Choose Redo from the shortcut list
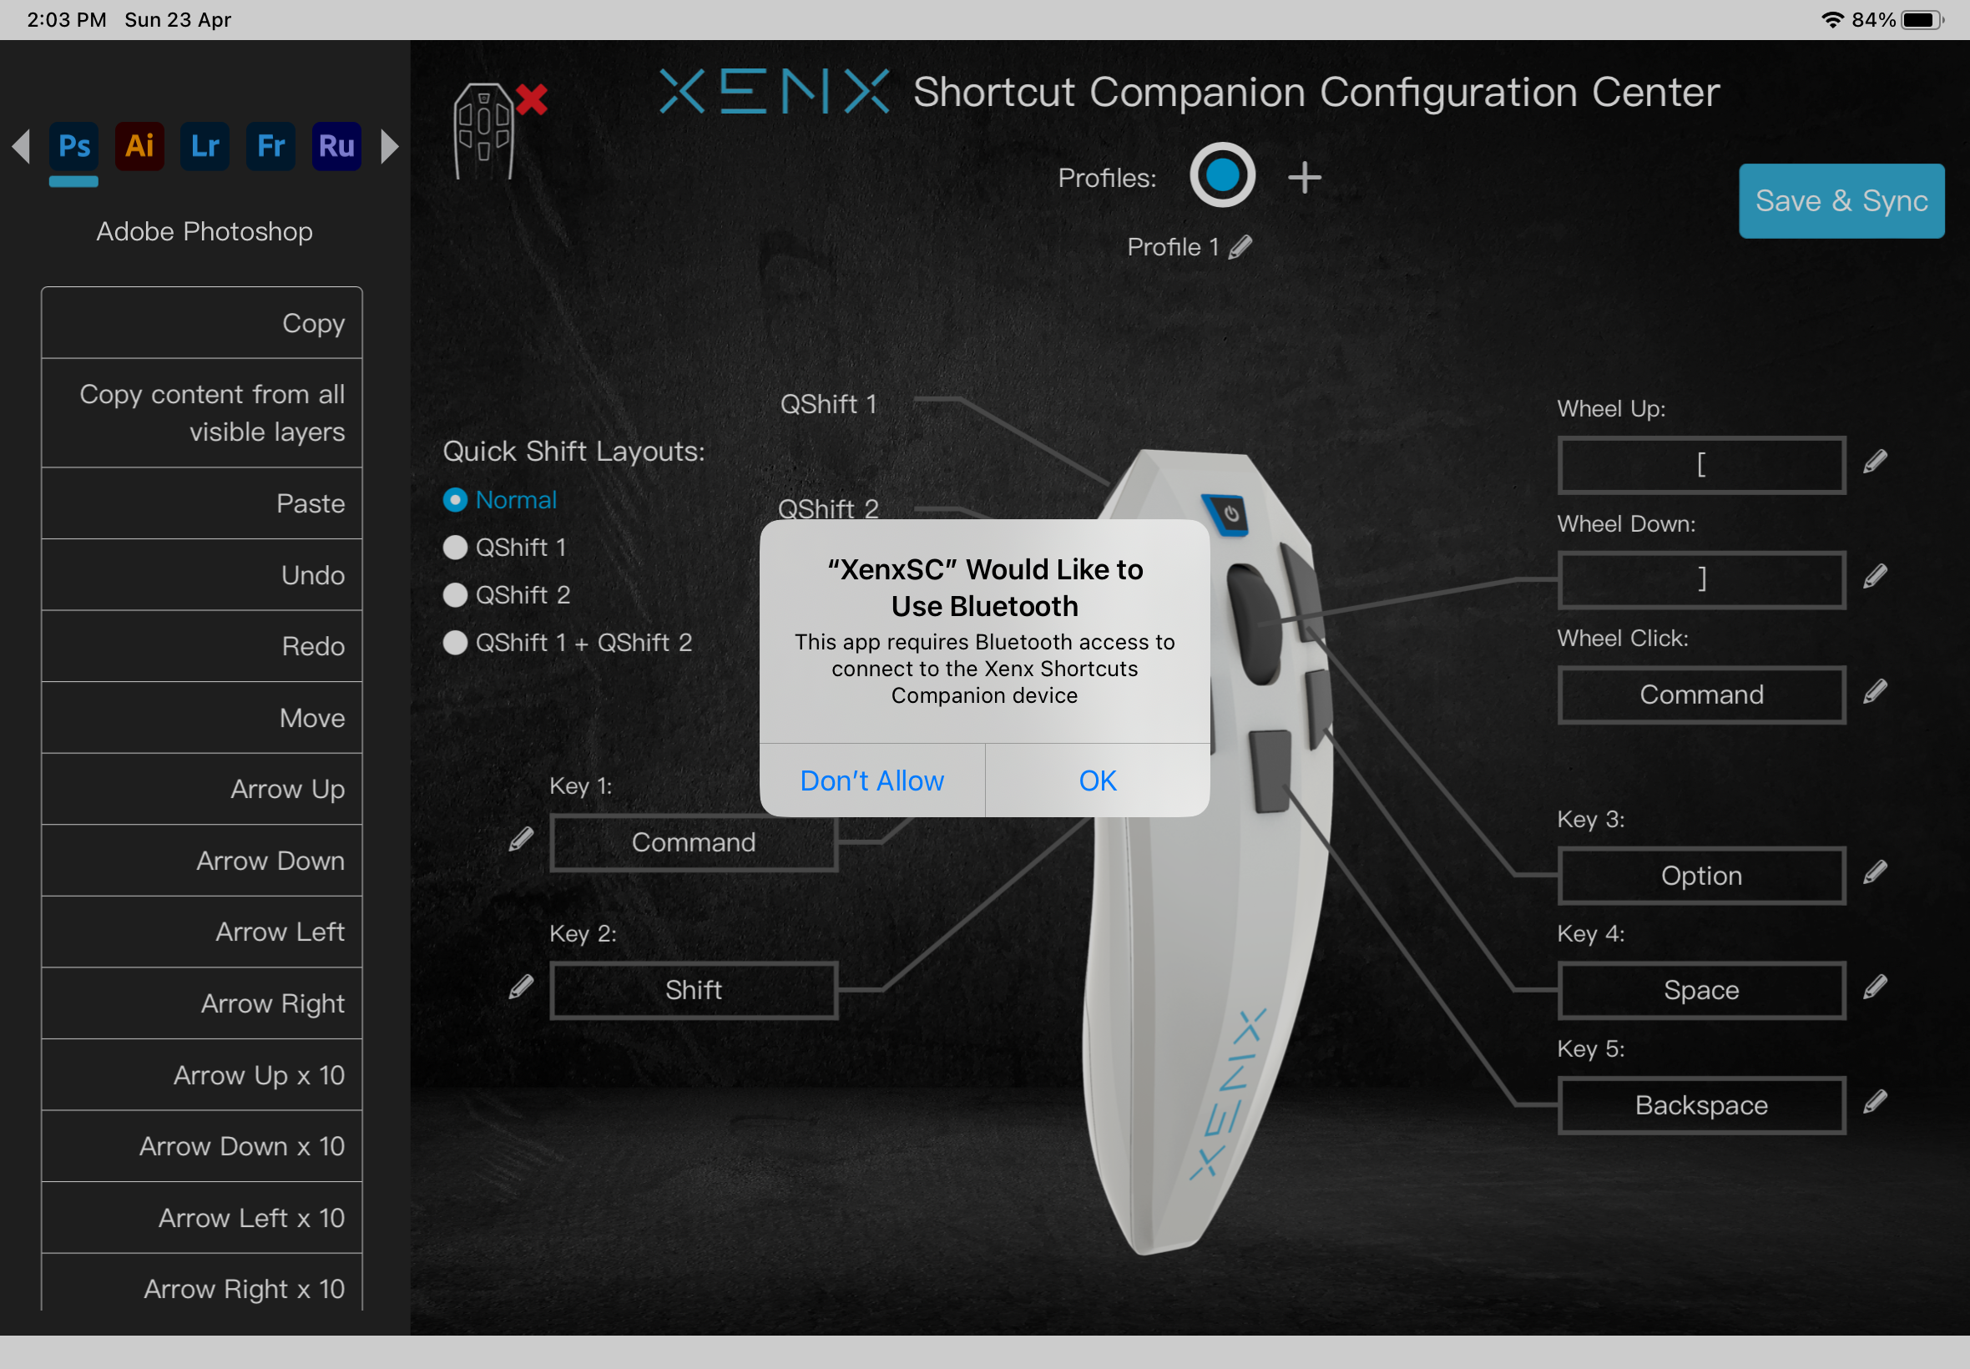The image size is (1970, 1369). pos(201,647)
